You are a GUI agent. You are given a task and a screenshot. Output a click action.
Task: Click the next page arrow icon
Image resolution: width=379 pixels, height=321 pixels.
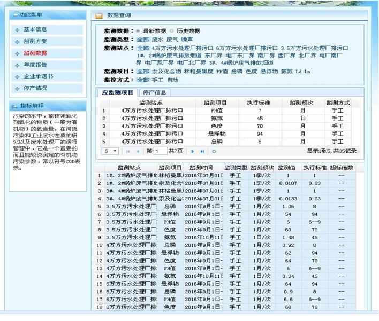tap(193, 152)
